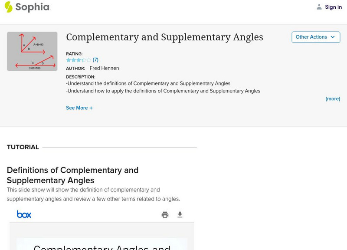The height and width of the screenshot is (250, 347).
Task: Click the Sign in link
Action: tap(333, 7)
